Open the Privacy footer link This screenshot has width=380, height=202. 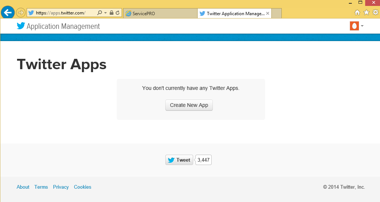pyautogui.click(x=61, y=187)
